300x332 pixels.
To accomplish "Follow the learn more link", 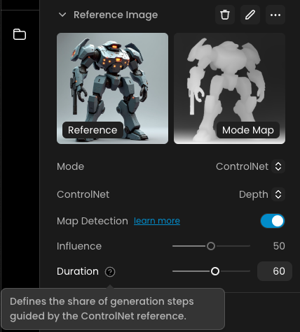I will [x=157, y=221].
